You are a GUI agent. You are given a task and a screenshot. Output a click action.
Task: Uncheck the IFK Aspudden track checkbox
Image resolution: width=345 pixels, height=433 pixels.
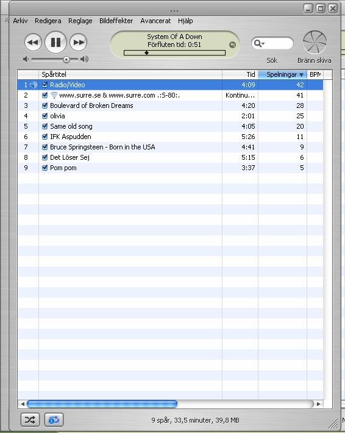tap(44, 137)
